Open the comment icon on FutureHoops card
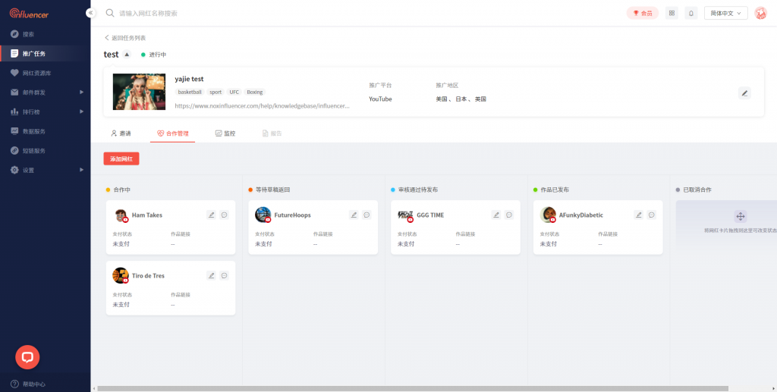Screen dimensions: 777x392 (366, 215)
